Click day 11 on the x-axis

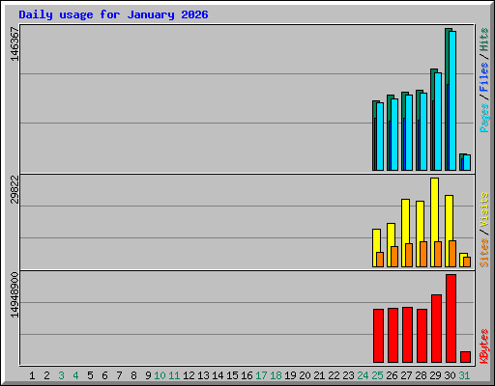[174, 375]
